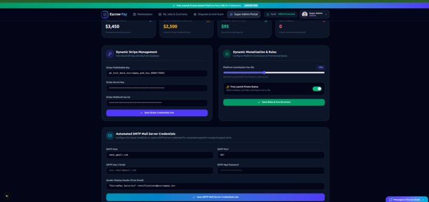Open Disputes & Anti-Scam section
Screen dimensions: 429x202
coord(209,14)
